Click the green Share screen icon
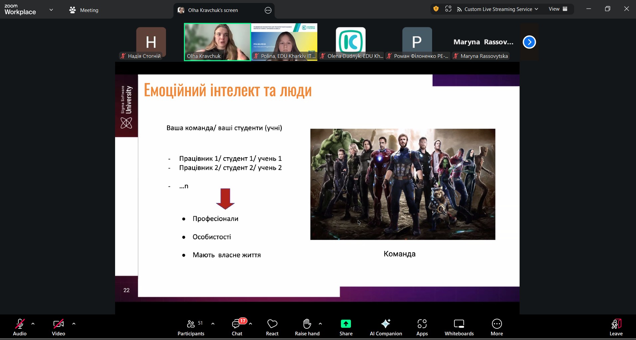Image resolution: width=636 pixels, height=340 pixels. click(x=346, y=324)
